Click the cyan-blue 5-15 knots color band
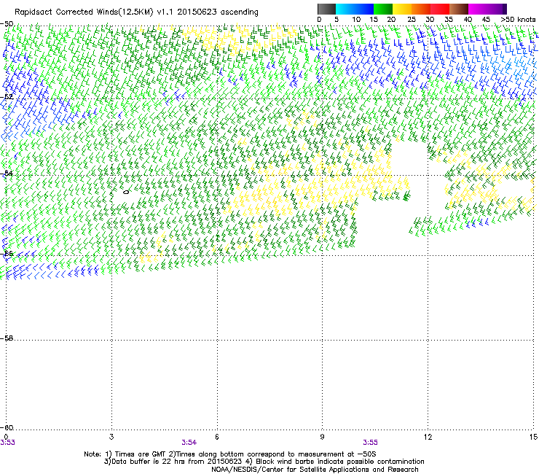The height and width of the screenshot is (474, 539). (x=355, y=9)
